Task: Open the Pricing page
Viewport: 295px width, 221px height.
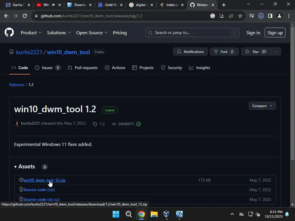Action: [120, 33]
